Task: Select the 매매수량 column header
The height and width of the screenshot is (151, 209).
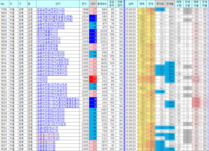Action: pos(179,4)
